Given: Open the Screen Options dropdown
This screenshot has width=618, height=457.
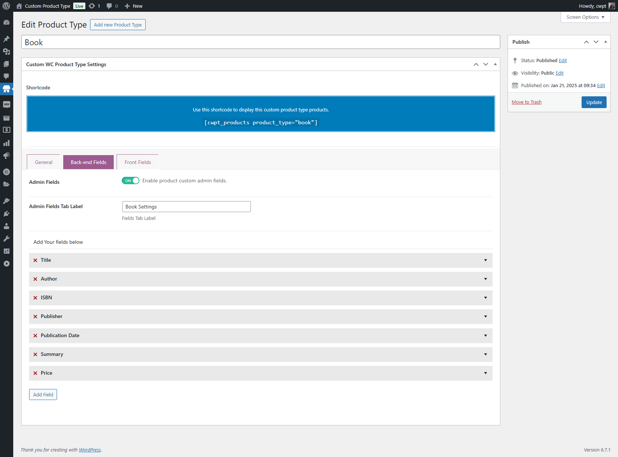Looking at the screenshot, I should 585,17.
